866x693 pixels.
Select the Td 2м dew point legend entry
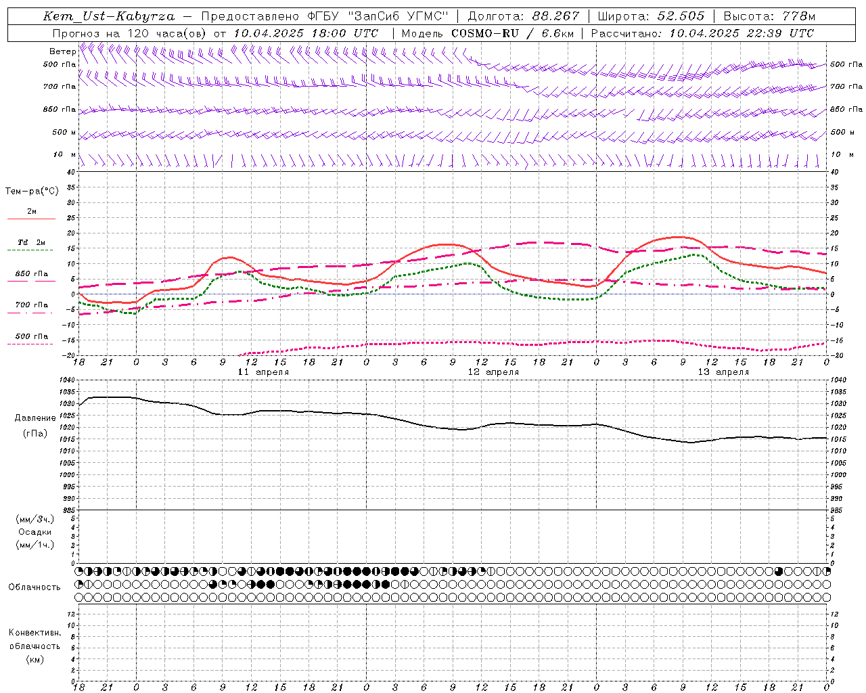point(31,245)
